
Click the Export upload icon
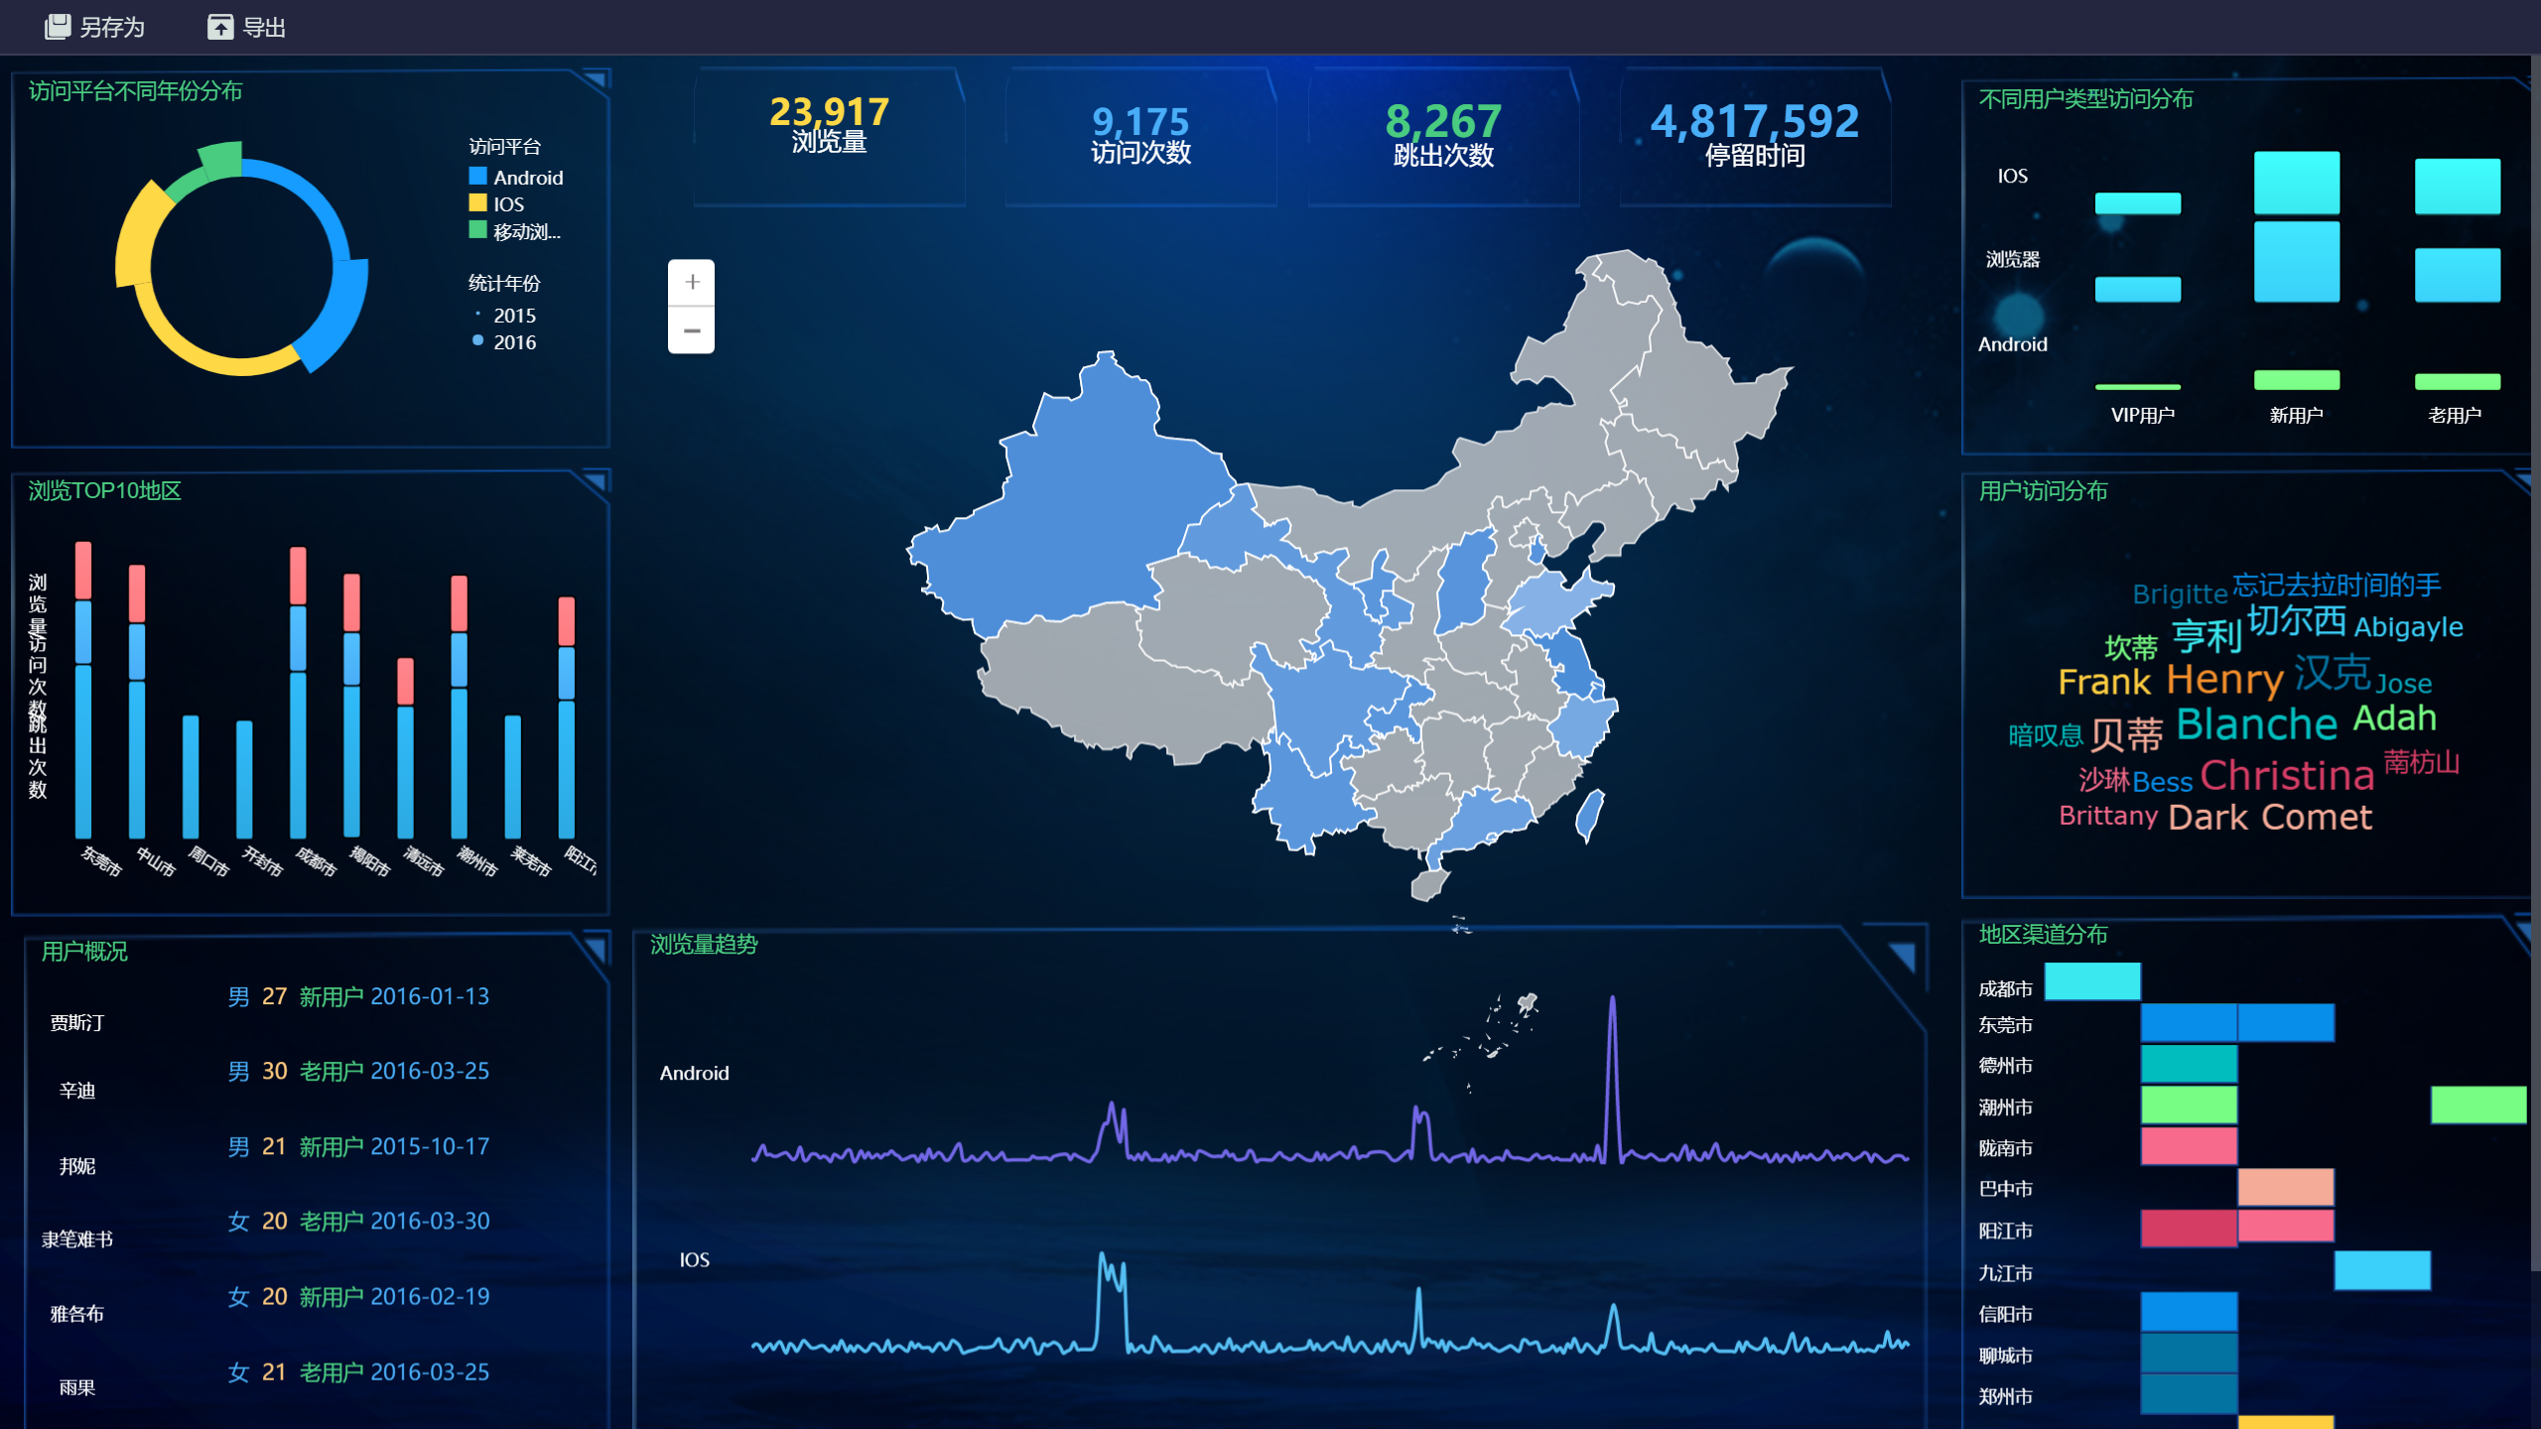point(220,27)
